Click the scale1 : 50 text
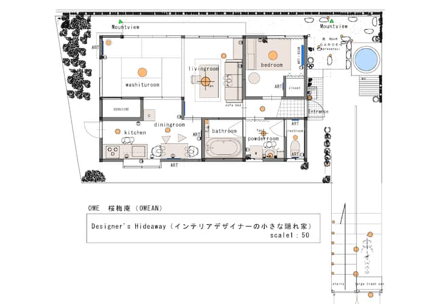Viewport: 439px width, 304px height. coord(290,235)
